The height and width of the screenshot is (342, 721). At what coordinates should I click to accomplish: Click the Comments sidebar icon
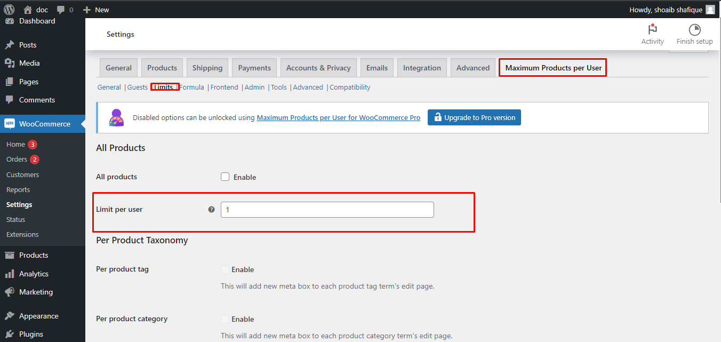(x=10, y=100)
